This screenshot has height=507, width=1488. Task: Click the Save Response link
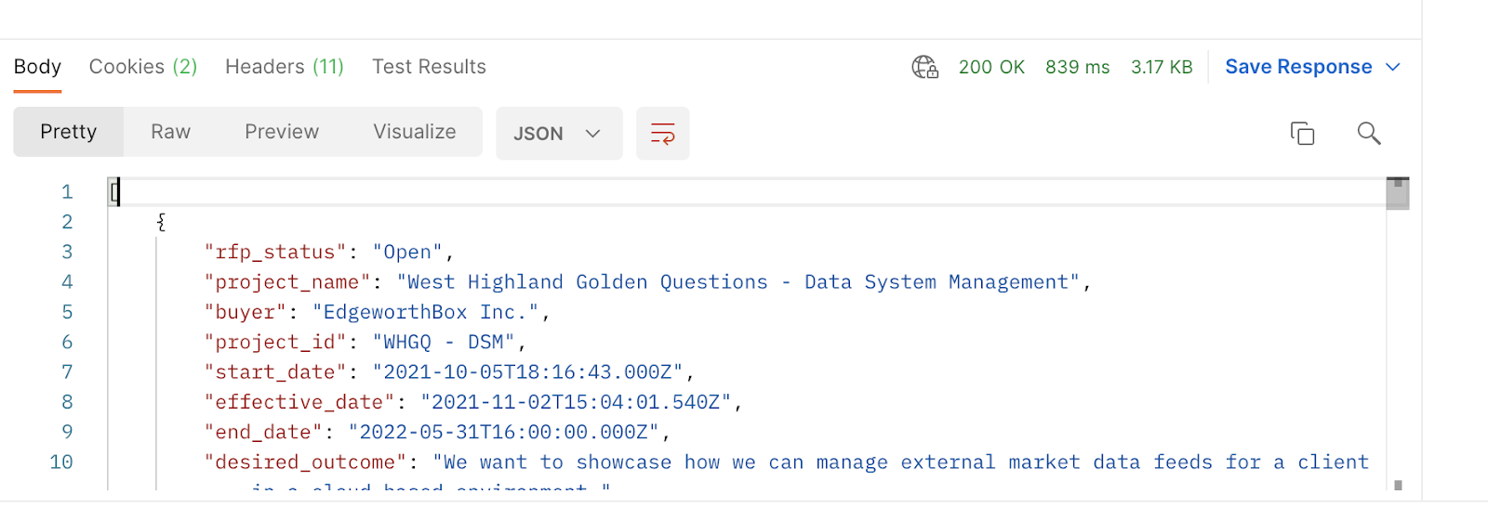[1298, 67]
